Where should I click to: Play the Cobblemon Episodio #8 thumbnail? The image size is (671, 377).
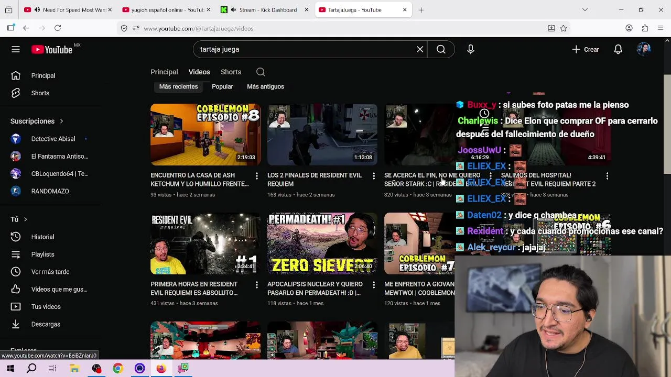tap(205, 135)
